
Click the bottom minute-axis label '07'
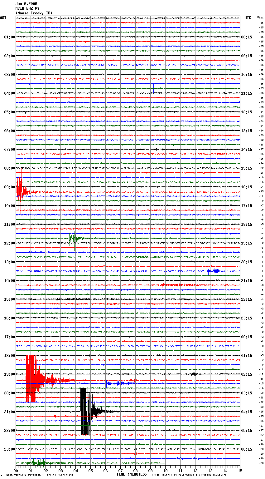tap(120, 471)
